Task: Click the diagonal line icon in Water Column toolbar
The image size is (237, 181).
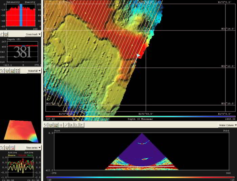Action: click(x=66, y=125)
